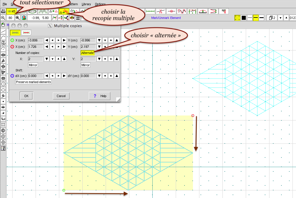Viewport: 296px width, 198px height.
Task: Click the scissors cut-line toolbar icon
Action: coord(161,11)
